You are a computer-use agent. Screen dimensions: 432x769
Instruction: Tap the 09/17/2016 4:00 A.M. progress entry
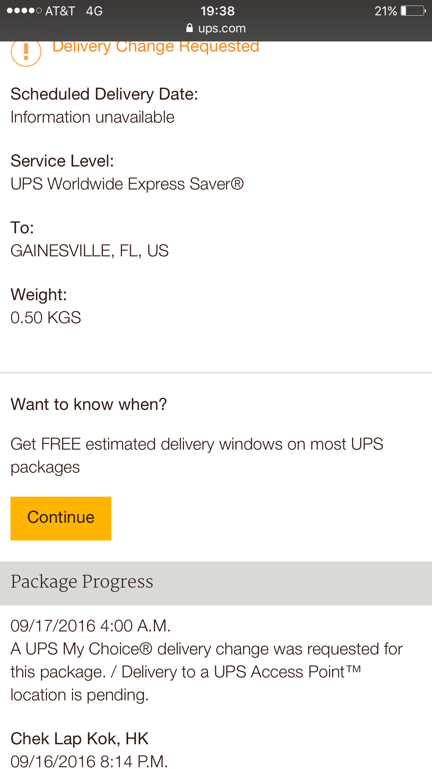(90, 626)
